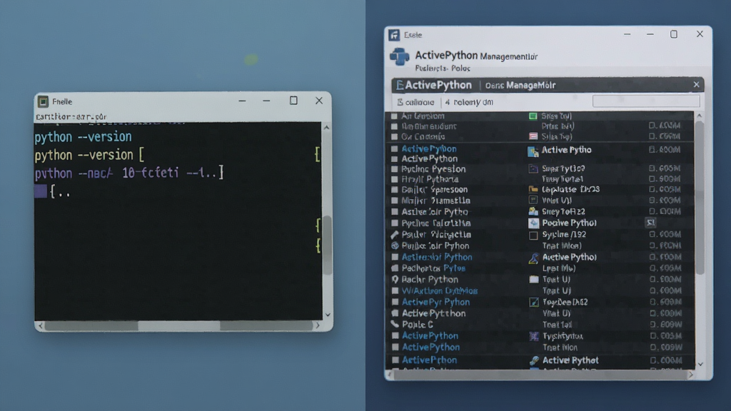Click the purple icon beside 'Typhtyntox'

tap(534, 336)
